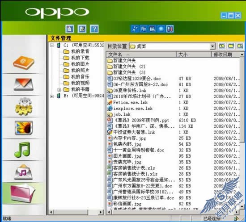The width and height of the screenshot is (246, 222).
Task: Expand the 我的书籍 folder node
Action: pyautogui.click(x=59, y=90)
